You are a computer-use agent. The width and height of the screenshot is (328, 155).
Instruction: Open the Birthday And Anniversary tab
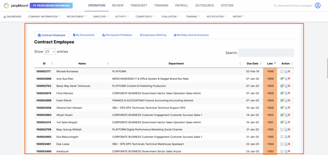pyautogui.click(x=191, y=35)
